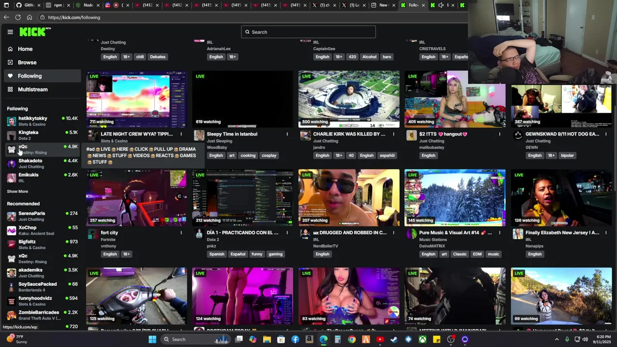This screenshot has width=617, height=347.
Task: Expand Show More under Following
Action: point(17,191)
